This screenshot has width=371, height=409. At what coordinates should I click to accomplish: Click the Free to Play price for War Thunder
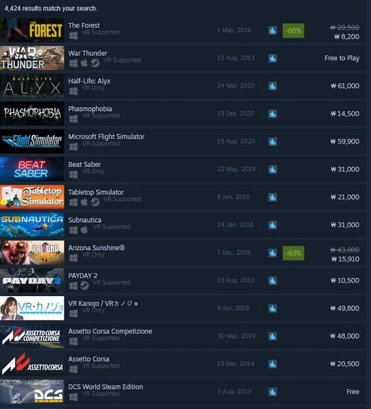[342, 58]
